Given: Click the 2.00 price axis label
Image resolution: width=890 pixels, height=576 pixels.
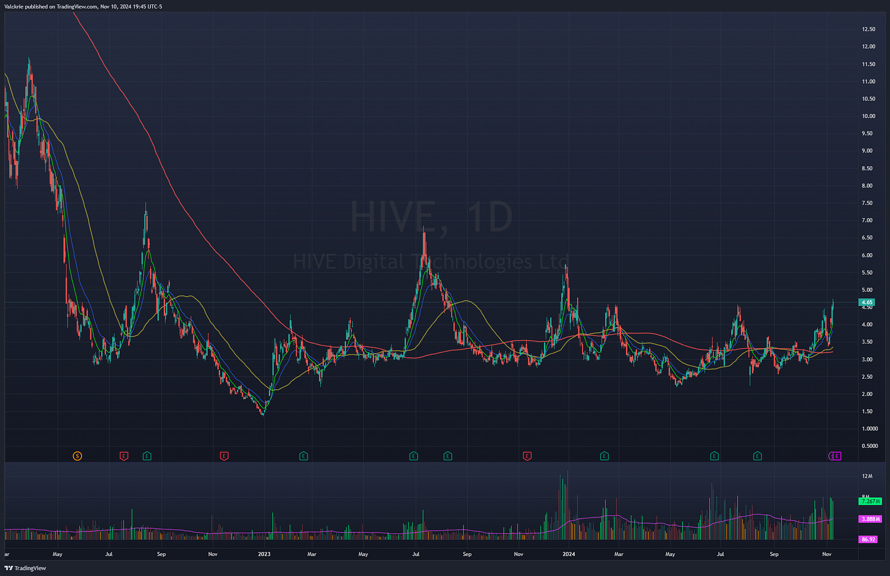Looking at the screenshot, I should pos(867,394).
